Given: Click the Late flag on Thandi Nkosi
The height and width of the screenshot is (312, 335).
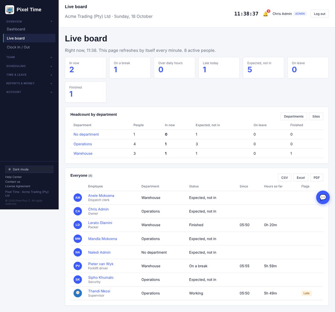Looking at the screenshot, I should click(x=306, y=293).
